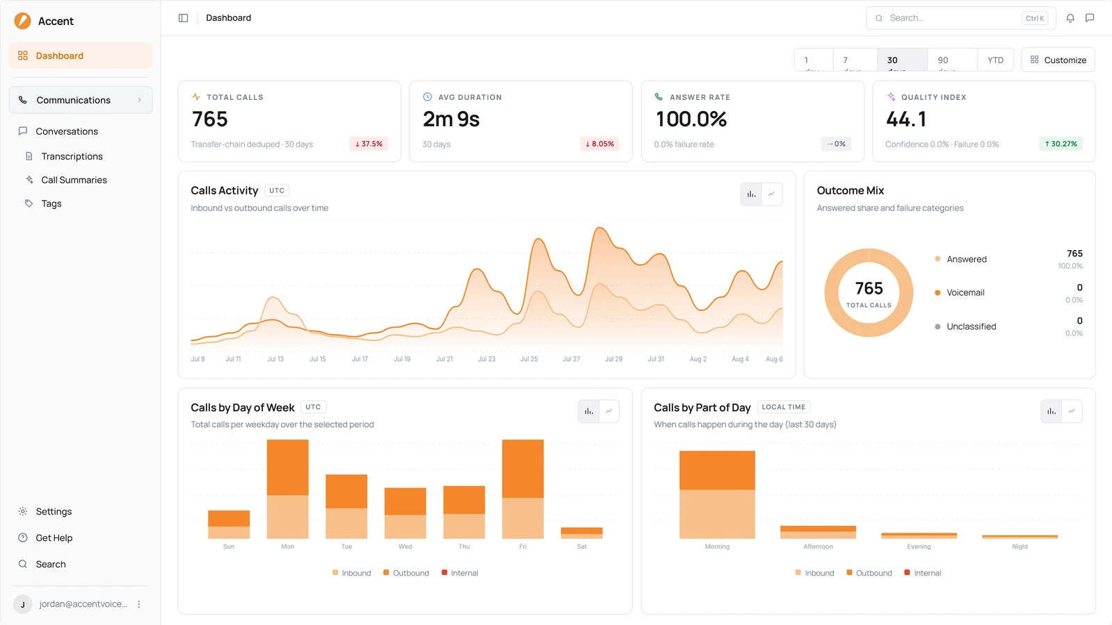Screen dimensions: 1112x625
Task: Open the Dashboard sidebar item
Action: click(81, 56)
